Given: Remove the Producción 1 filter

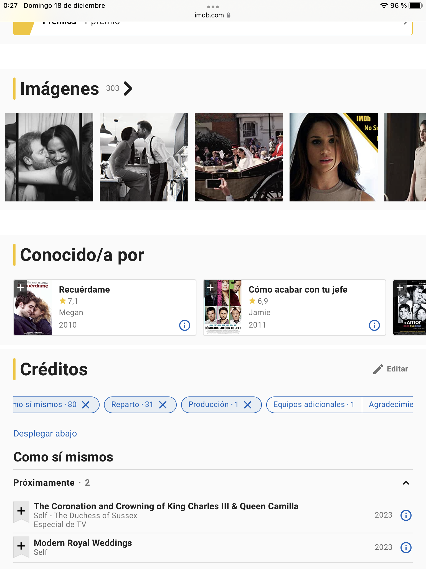Looking at the screenshot, I should (248, 405).
